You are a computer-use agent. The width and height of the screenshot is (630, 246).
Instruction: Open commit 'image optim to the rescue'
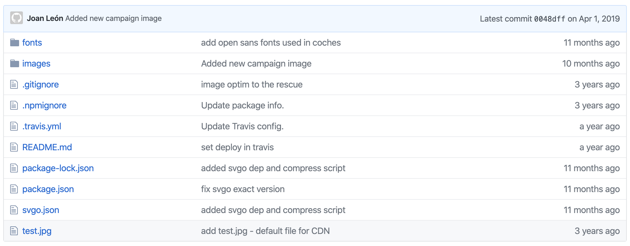tap(252, 84)
